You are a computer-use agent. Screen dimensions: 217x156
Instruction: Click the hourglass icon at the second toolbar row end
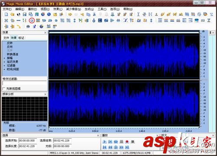click(x=209, y=20)
